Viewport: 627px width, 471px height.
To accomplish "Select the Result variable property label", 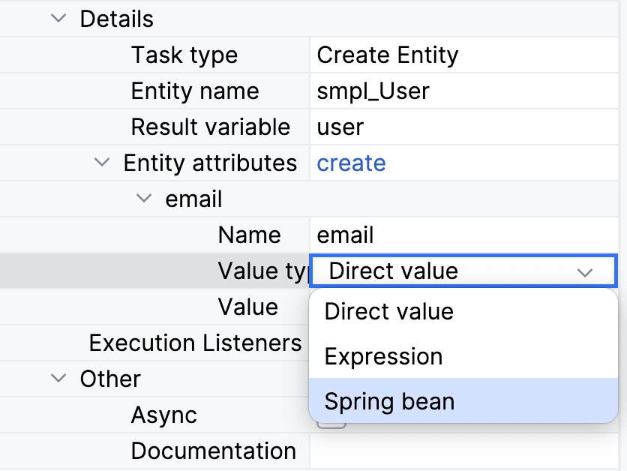I will pyautogui.click(x=210, y=127).
